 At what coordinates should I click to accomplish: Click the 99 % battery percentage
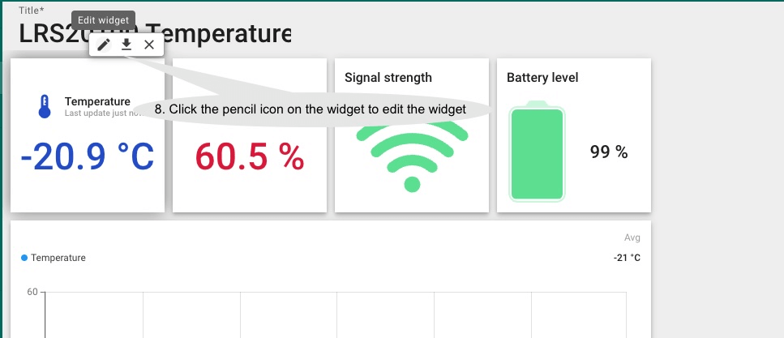coord(609,152)
